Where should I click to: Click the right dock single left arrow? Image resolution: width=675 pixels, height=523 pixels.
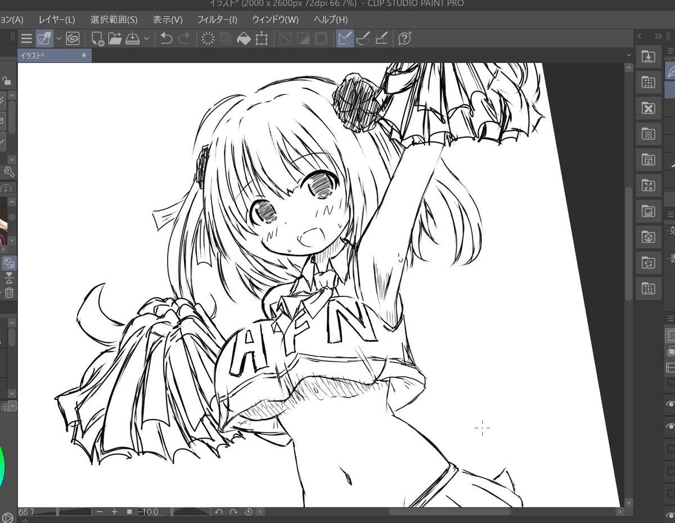click(x=640, y=36)
